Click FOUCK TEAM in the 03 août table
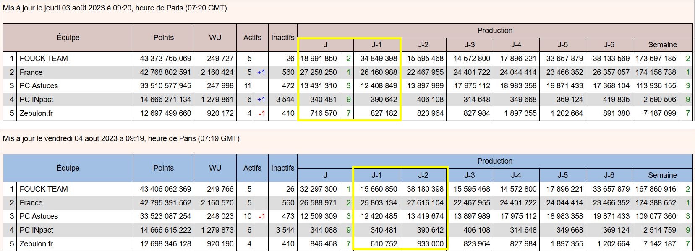The image size is (695, 251). coord(44,59)
